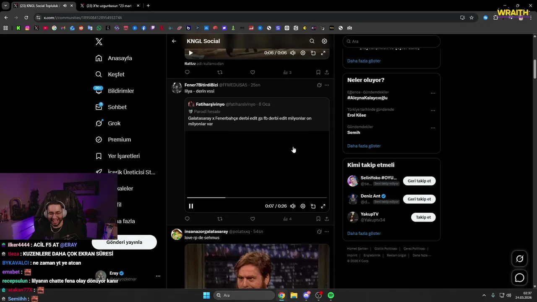Enter fullscreen on the 0:26 video
Screen dimensions: 537x302
323,206
